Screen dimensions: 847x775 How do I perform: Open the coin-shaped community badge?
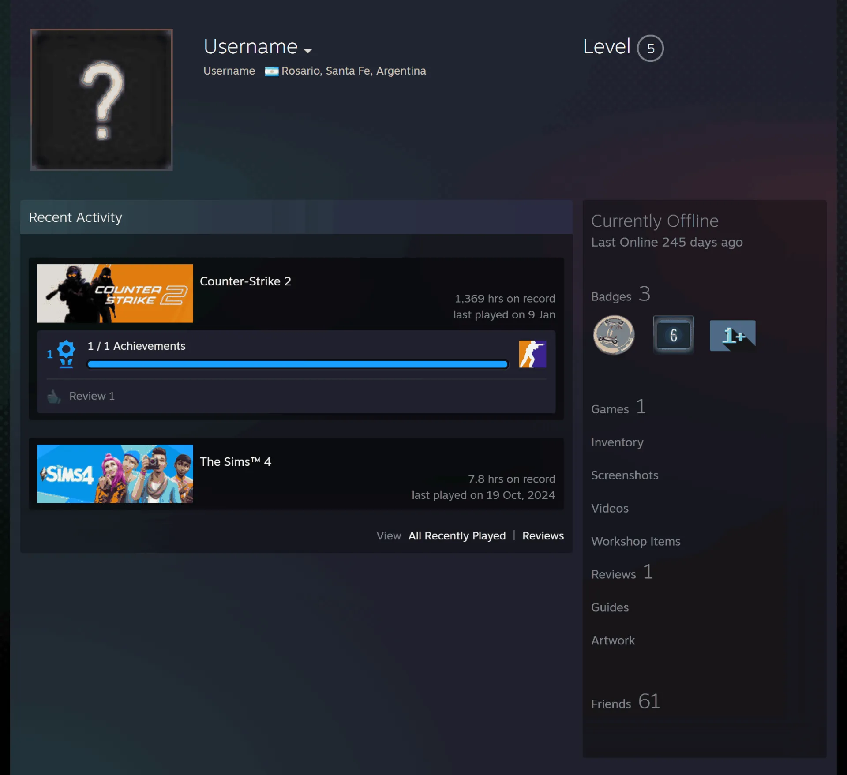pos(614,335)
